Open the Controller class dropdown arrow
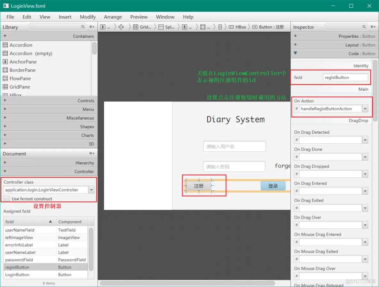 click(91, 190)
